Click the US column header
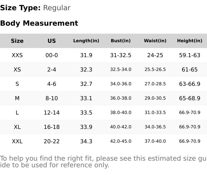This screenshot has height=175, width=207. click(x=52, y=41)
